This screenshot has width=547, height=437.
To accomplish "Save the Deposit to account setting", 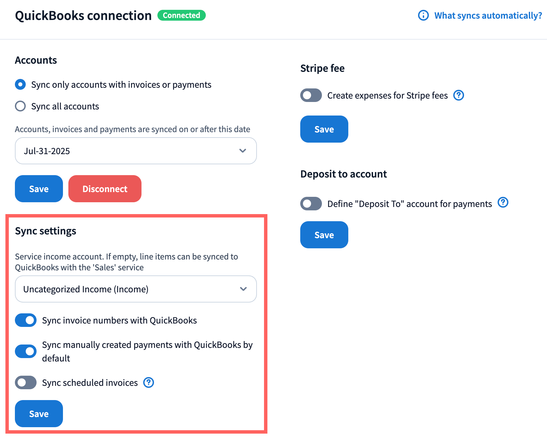I will click(x=324, y=235).
